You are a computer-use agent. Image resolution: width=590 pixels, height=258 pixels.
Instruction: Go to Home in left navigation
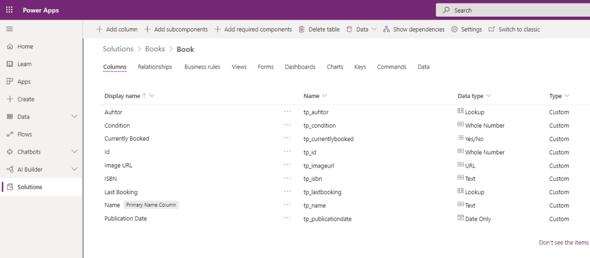tap(25, 47)
